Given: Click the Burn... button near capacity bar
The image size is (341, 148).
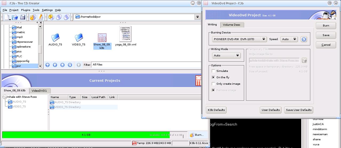Looking at the screenshot, I should 197,135.
